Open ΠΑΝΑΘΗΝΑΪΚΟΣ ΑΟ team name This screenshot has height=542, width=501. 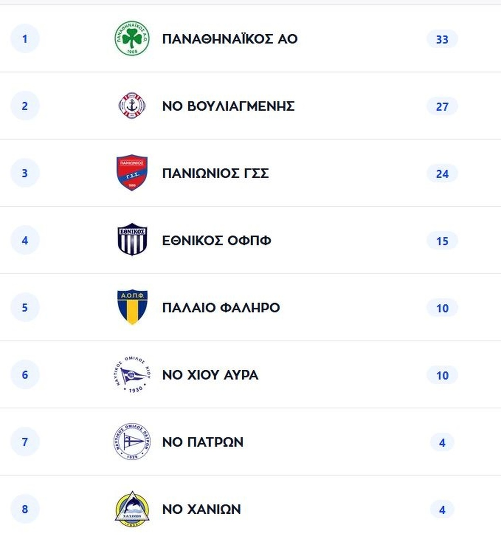[229, 39]
